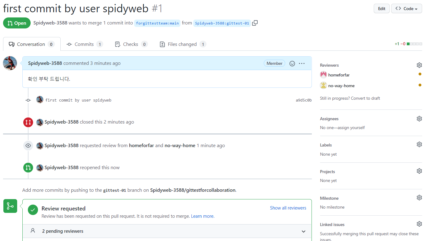Click Spidyweb-3588 author name in comment header
Viewport: 431px width, 241px height.
tap(45, 63)
